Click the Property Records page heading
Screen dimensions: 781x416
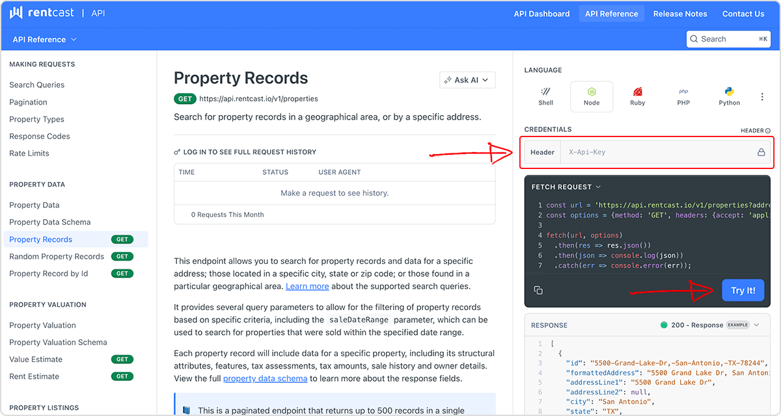[x=241, y=78]
